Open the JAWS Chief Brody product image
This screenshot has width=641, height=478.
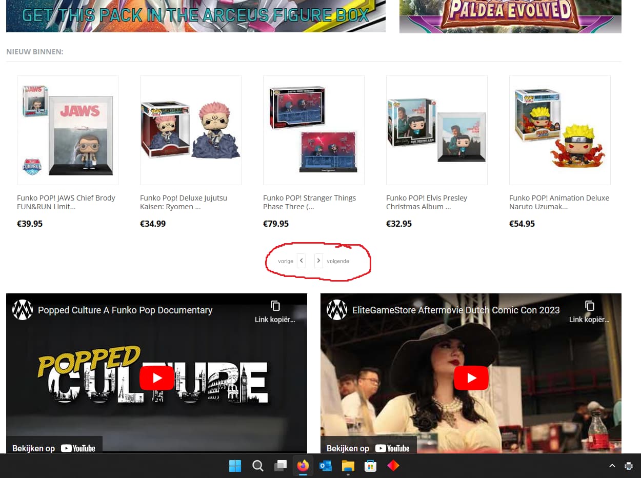click(x=68, y=130)
